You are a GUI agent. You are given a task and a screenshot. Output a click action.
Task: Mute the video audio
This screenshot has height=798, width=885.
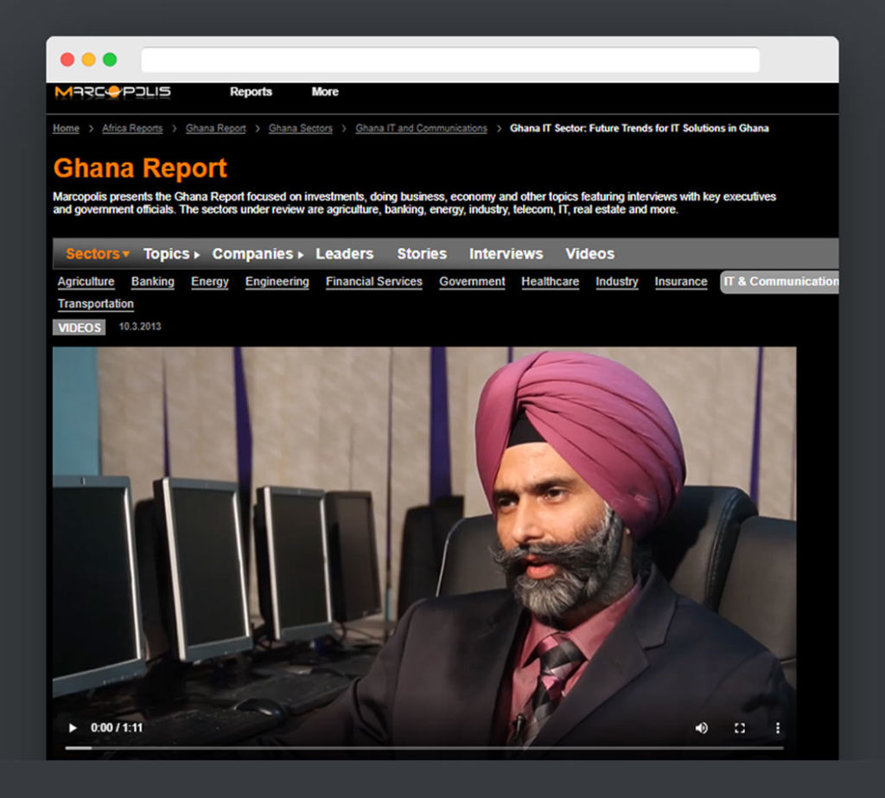701,727
